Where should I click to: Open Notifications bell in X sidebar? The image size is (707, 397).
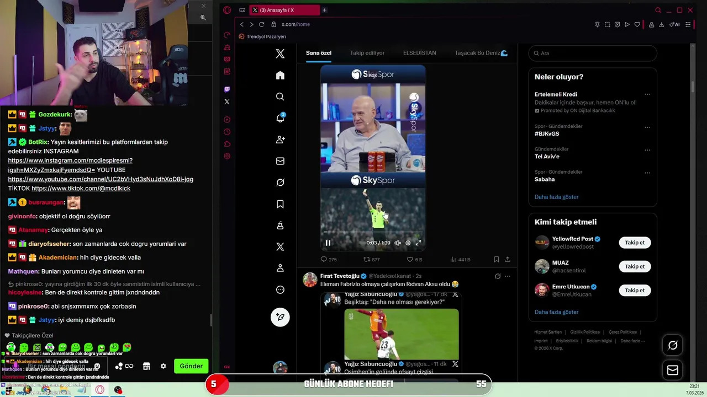click(x=280, y=118)
